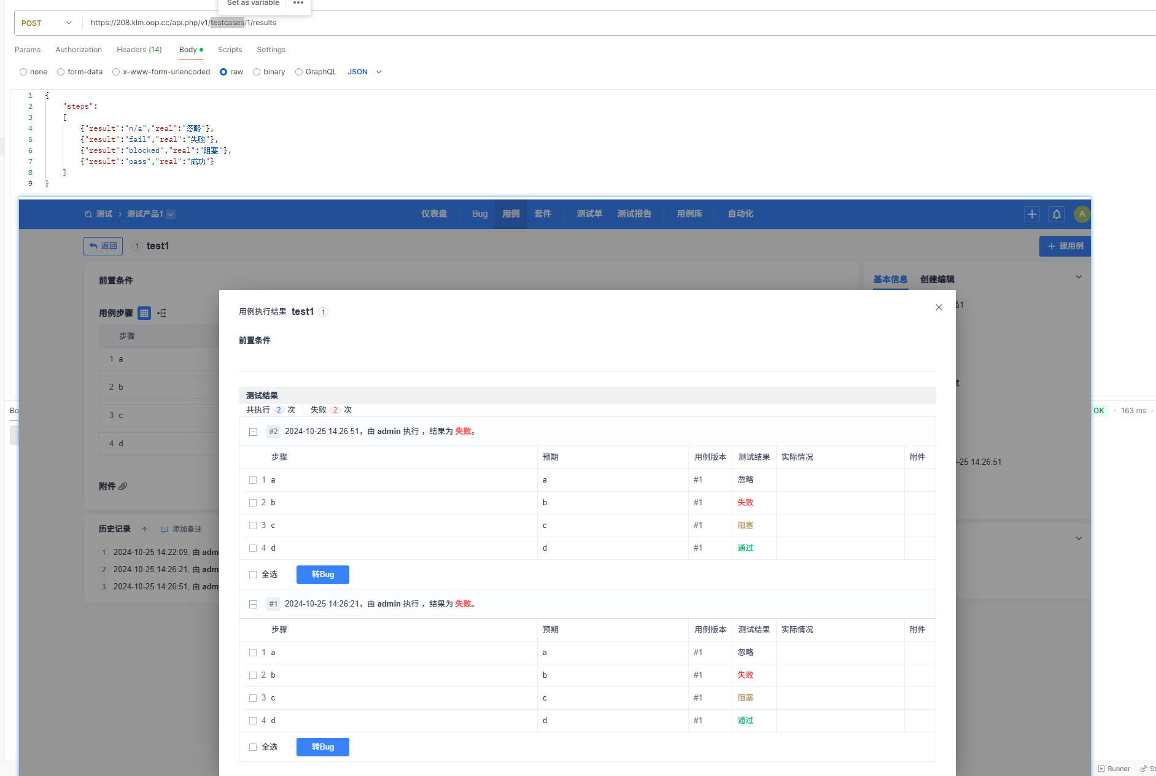Viewport: 1156px width, 776px height.
Task: Check step 2 b in execution #2
Action: tap(253, 503)
